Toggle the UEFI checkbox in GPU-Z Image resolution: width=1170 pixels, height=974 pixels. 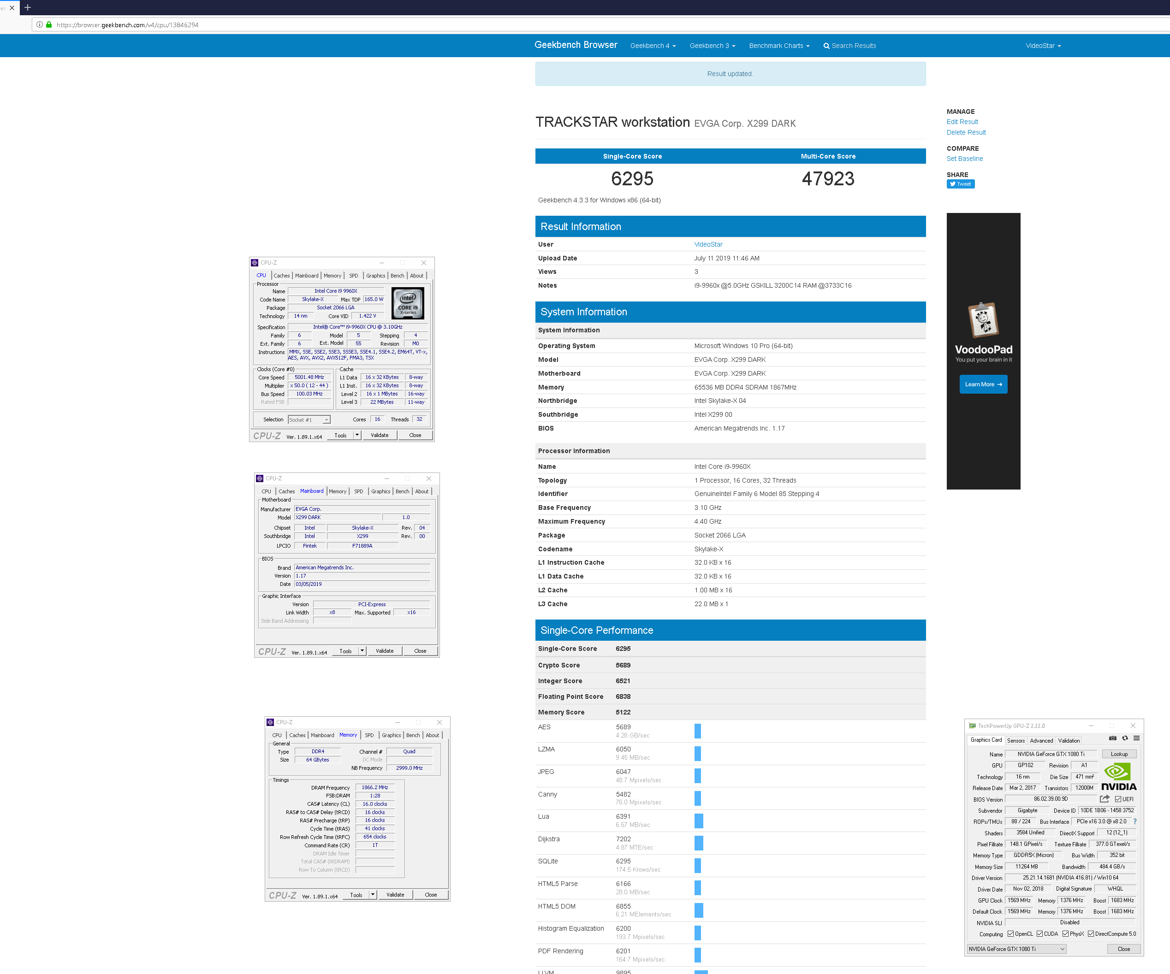pyautogui.click(x=1118, y=799)
